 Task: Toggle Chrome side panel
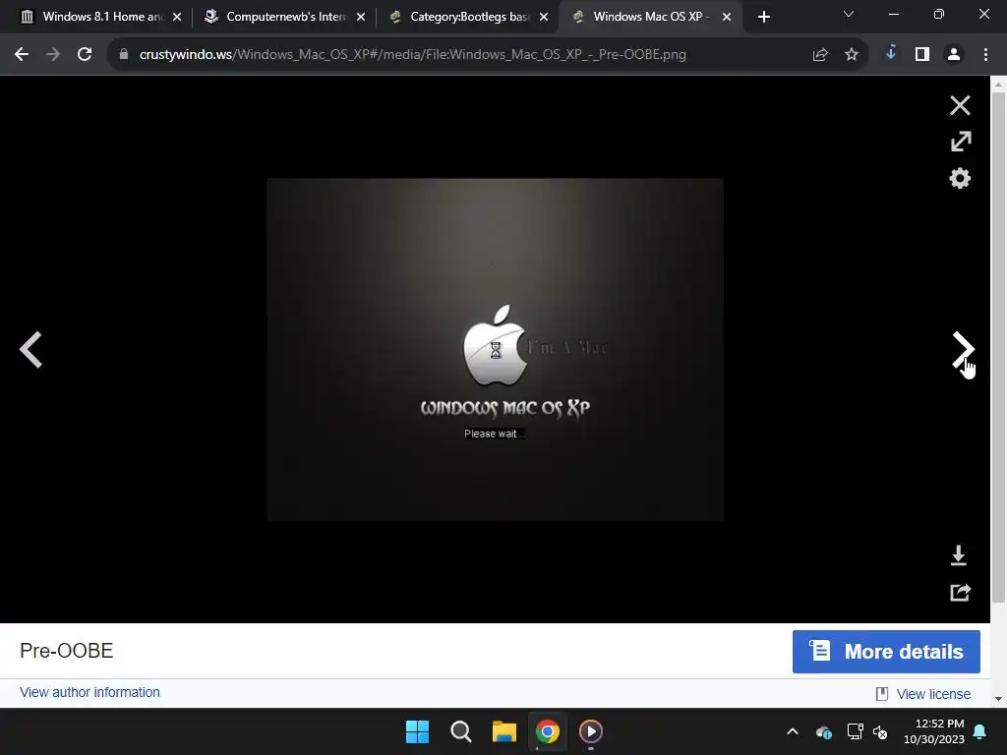coord(922,55)
